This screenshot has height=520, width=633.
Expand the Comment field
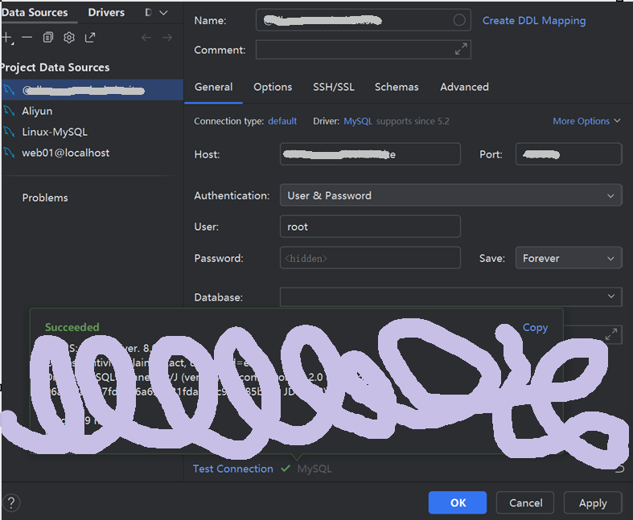click(461, 49)
